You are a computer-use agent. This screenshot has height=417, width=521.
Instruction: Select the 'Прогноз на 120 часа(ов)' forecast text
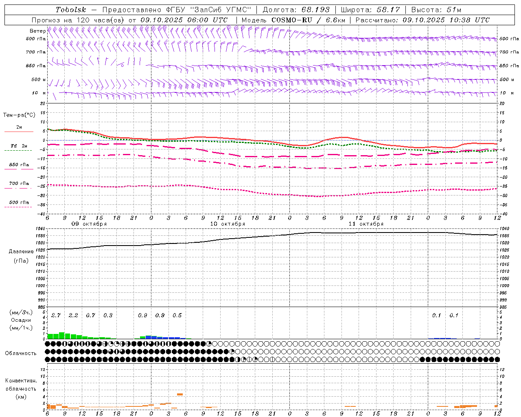coord(78,20)
